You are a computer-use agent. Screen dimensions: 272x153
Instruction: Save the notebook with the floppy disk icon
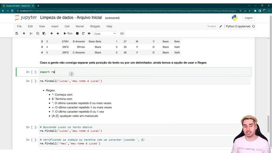17,34
